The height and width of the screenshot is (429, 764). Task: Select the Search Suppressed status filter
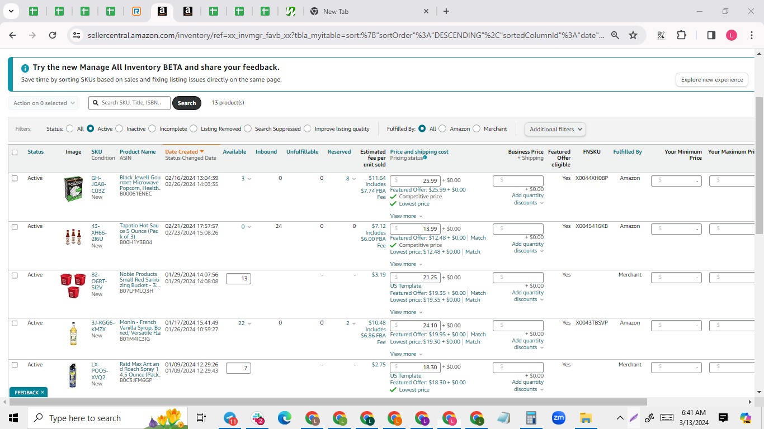[248, 128]
